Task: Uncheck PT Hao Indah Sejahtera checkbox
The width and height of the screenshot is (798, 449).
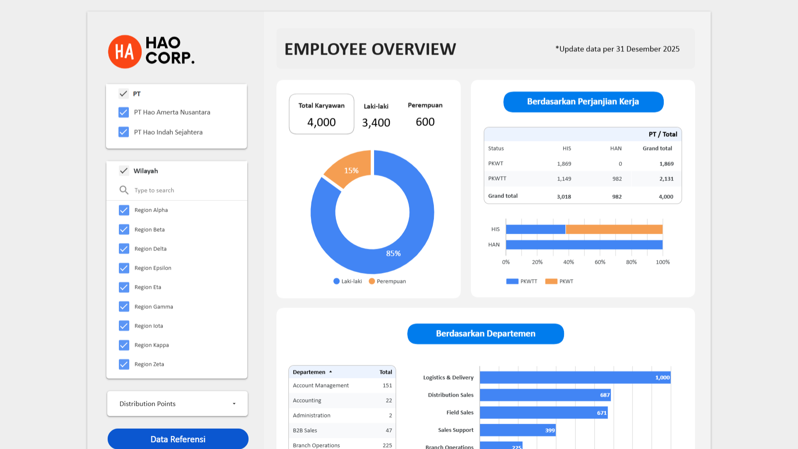Action: coord(123,132)
